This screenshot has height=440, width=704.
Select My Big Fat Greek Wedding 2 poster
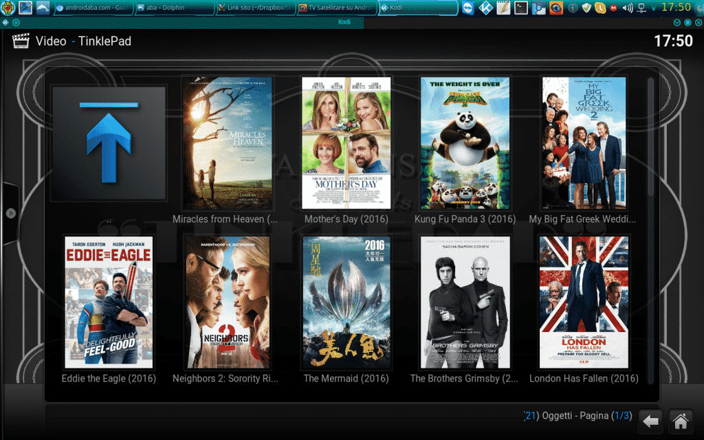[584, 143]
